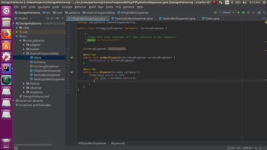This screenshot has width=267, height=150.
Task: Collapse all icon in Project panel header
Action: pyautogui.click(x=52, y=18)
